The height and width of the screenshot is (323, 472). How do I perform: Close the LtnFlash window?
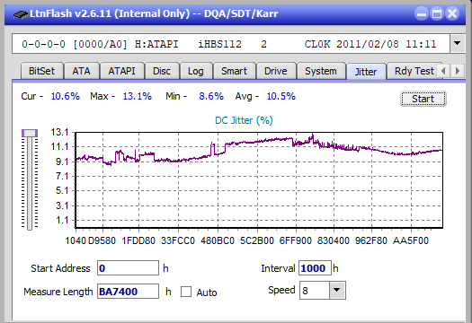pos(452,13)
